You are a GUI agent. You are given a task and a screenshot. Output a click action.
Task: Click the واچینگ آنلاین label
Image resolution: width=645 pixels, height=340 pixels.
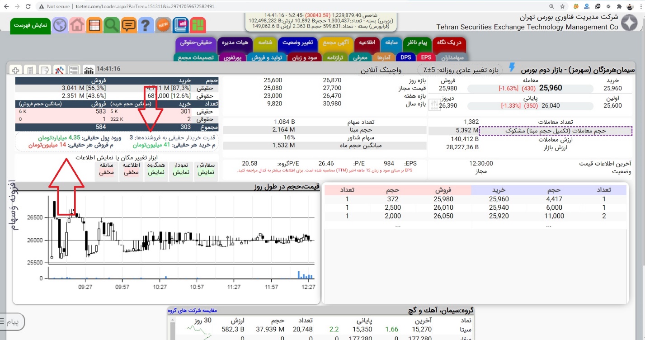pyautogui.click(x=381, y=70)
